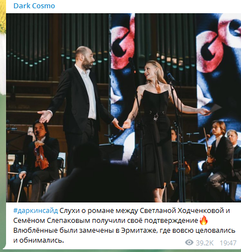Open the concert stage photo attachment
The image size is (241, 252).
point(123,108)
